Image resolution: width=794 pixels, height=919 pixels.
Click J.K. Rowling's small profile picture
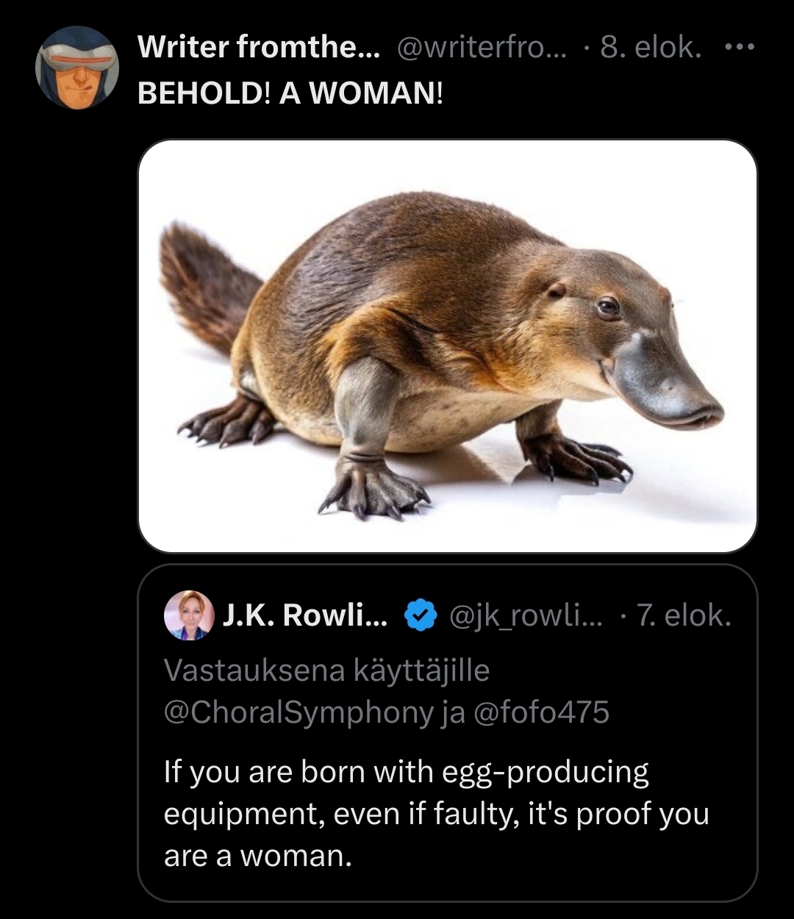188,615
